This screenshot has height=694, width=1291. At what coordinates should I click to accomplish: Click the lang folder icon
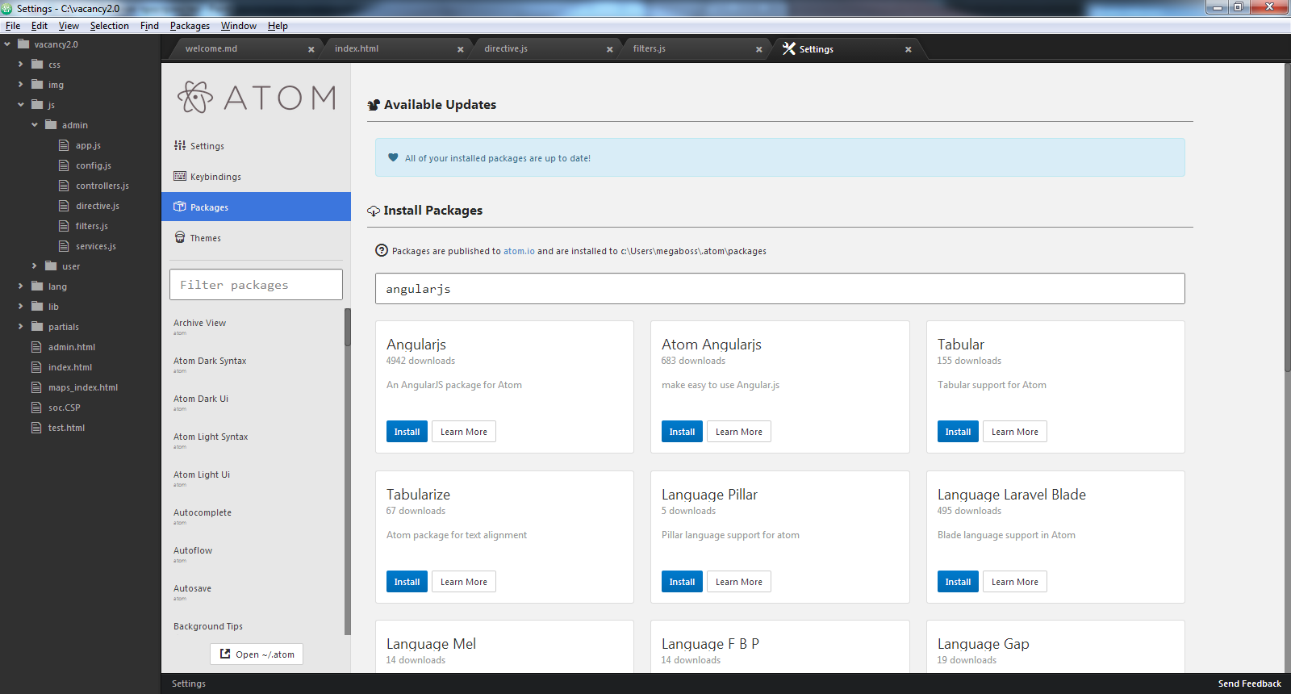[37, 286]
